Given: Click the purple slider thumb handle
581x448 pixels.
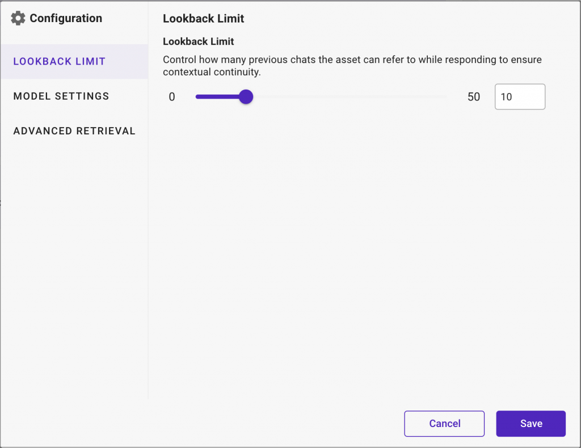Looking at the screenshot, I should click(x=246, y=96).
